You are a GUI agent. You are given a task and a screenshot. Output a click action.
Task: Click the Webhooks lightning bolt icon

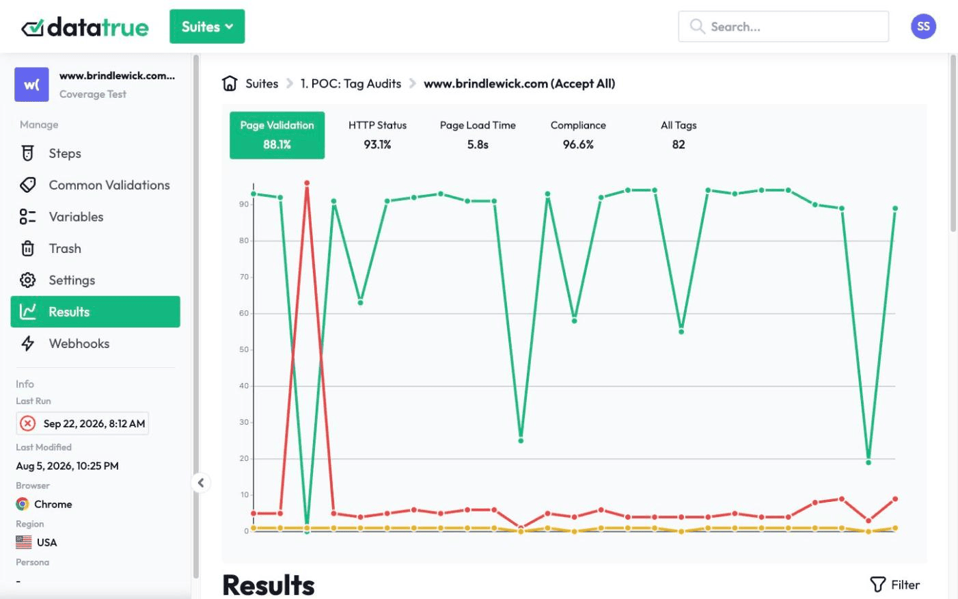tap(27, 343)
